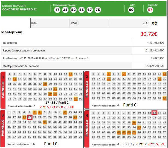Select winning number ball 75
Screen dimensions: 168x148
[x=98, y=10]
